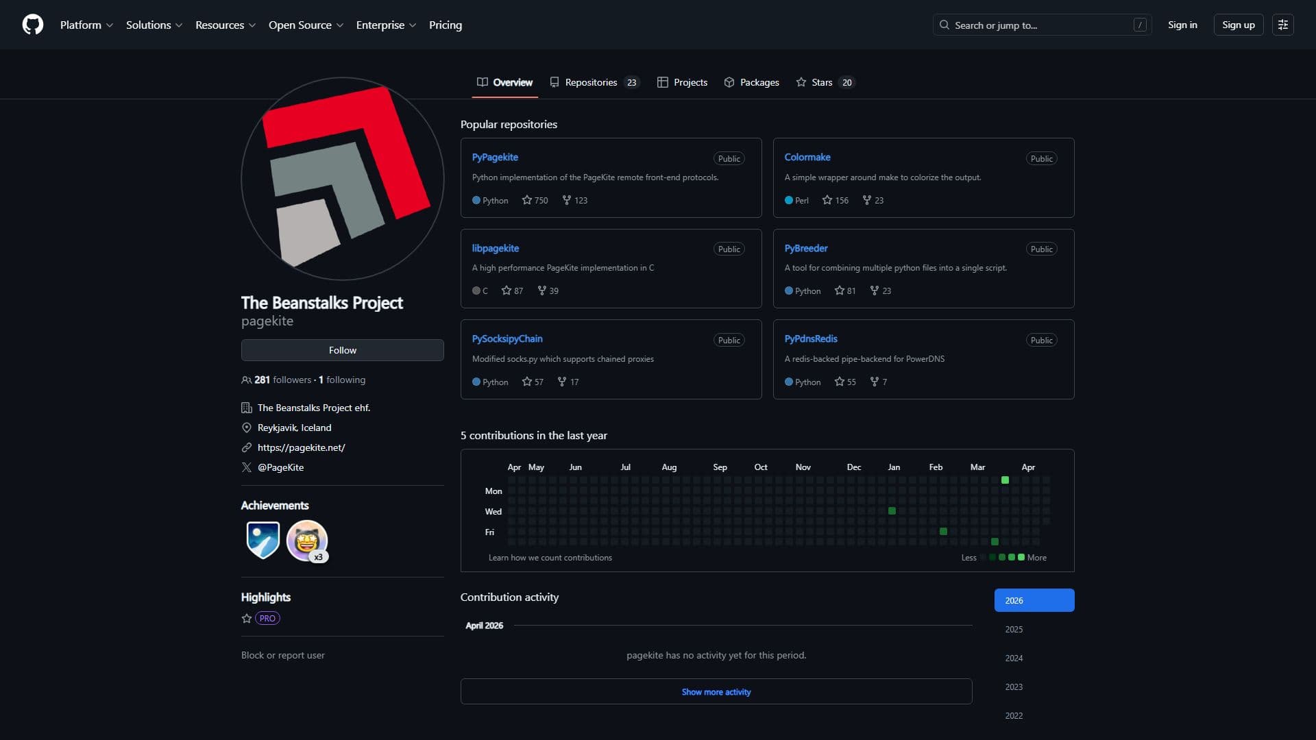Click Learn how we count contributions
This screenshot has width=1316, height=740.
[x=550, y=558]
